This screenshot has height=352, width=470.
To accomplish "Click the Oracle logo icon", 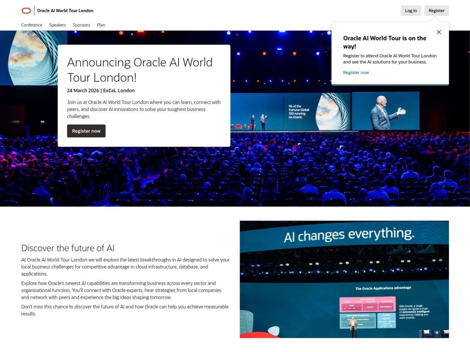I will click(x=26, y=10).
